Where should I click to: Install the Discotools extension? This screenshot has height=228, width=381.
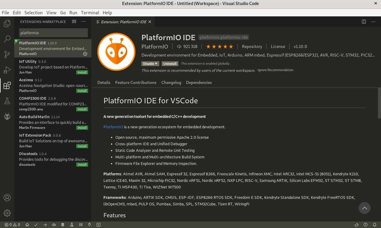(x=82, y=165)
